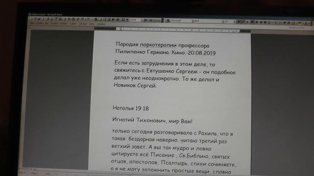
Task: Click the Open file toolbar icon
Action: [x=35, y=19]
